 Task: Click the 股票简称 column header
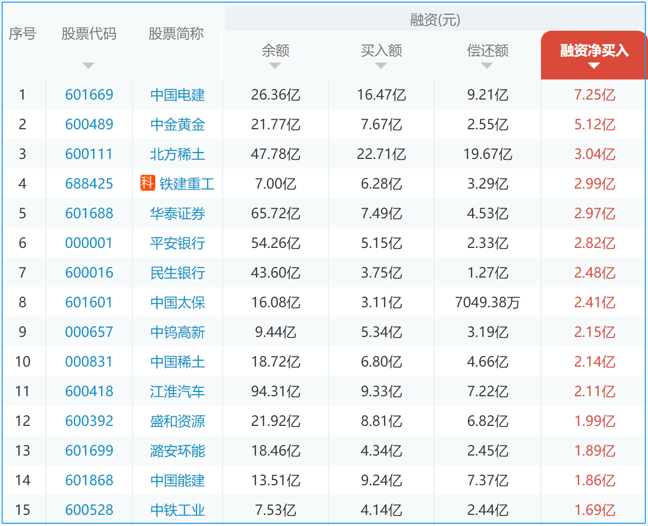(176, 34)
